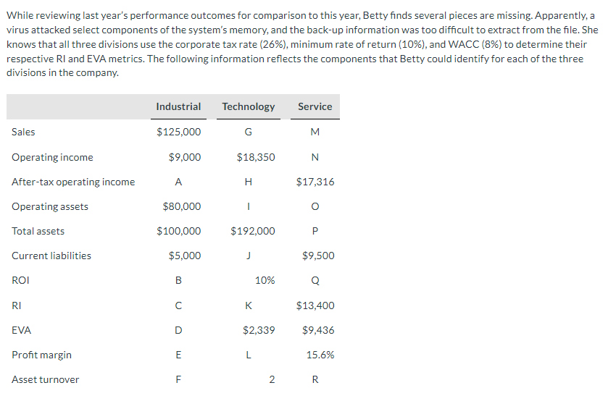This screenshot has width=616, height=409.
Task: Click the Technology EVA value $2,339
Action: 259,331
